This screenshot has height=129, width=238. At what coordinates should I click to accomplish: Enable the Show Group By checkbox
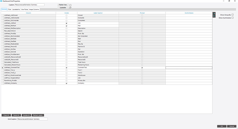point(232,15)
